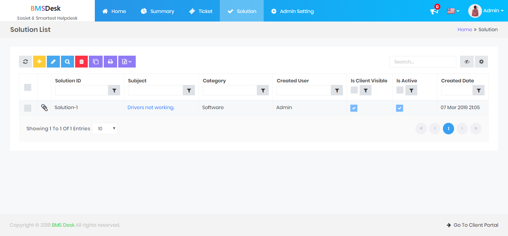The image size is (508, 236).
Task: Go to first page of results
Action: tap(421, 128)
